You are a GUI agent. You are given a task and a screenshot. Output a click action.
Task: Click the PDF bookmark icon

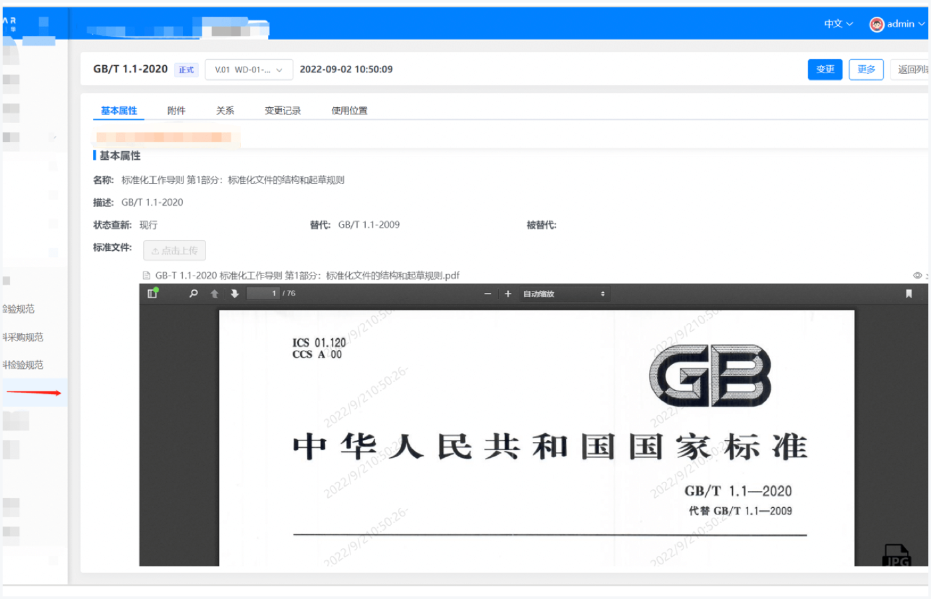[908, 294]
